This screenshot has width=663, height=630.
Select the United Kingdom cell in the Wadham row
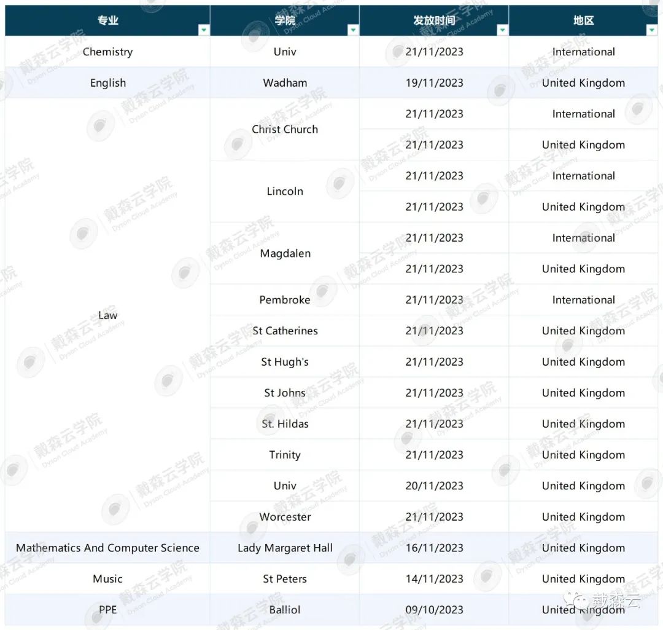click(x=584, y=82)
